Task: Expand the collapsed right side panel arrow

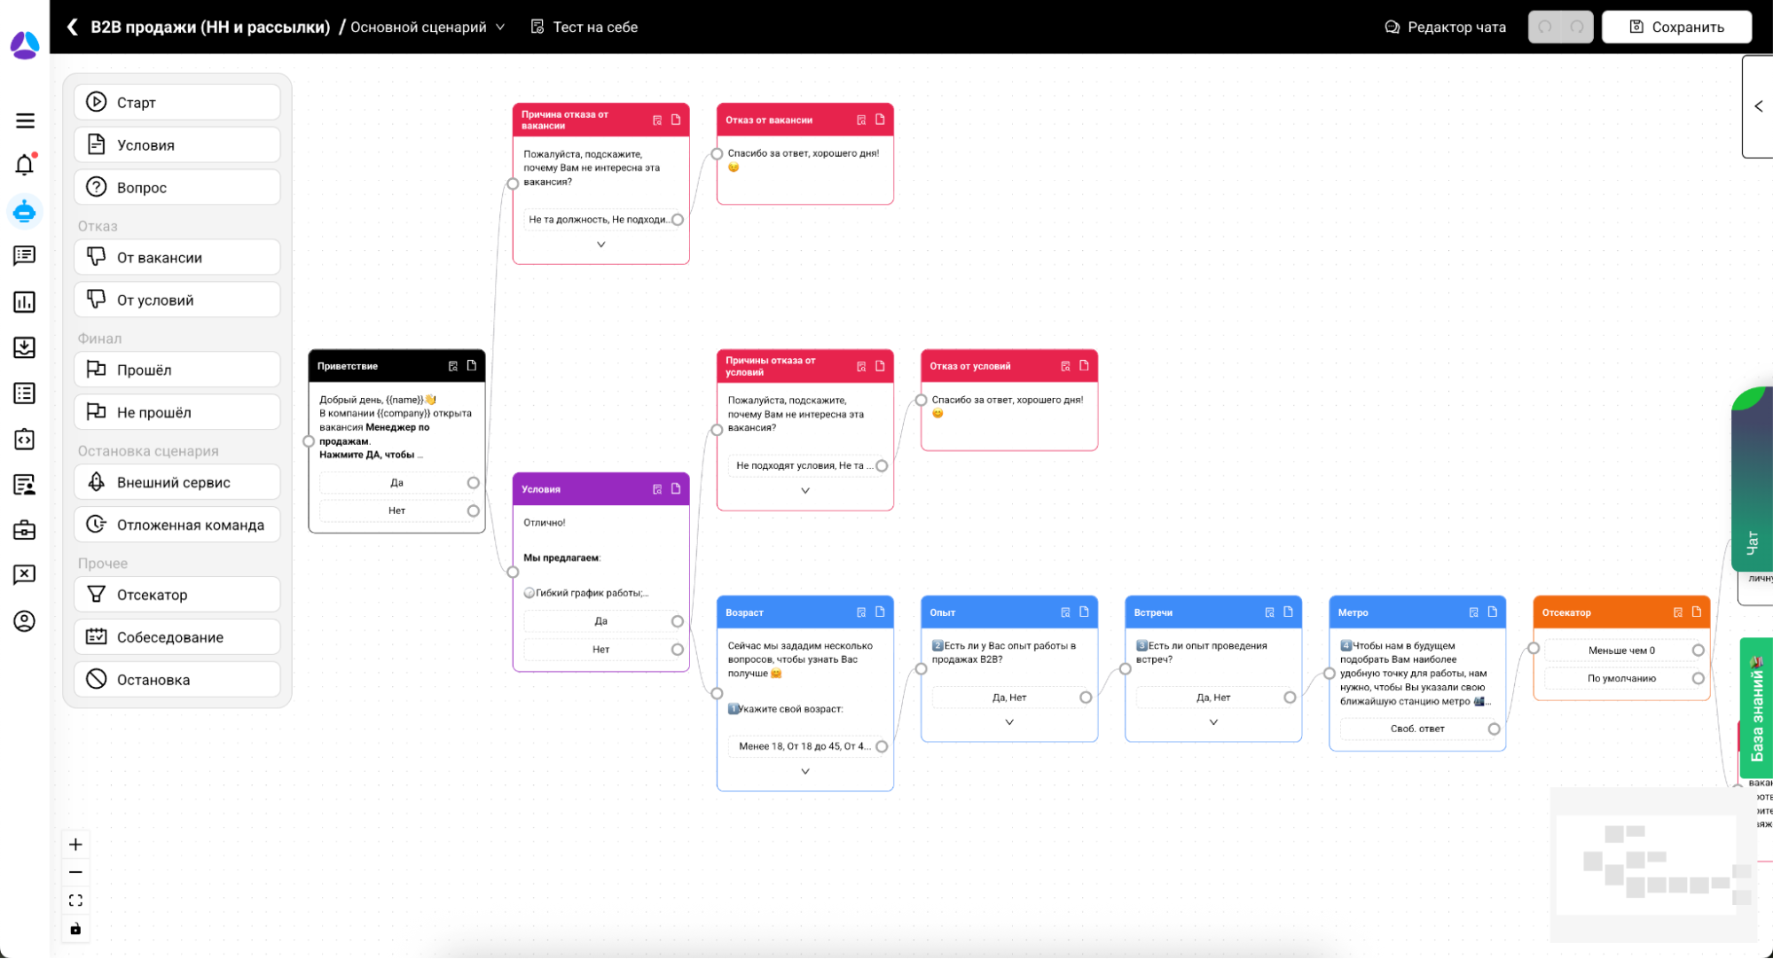Action: click(1758, 106)
